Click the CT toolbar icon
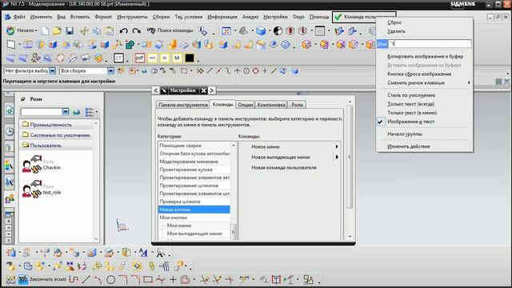 pyautogui.click(x=118, y=58)
